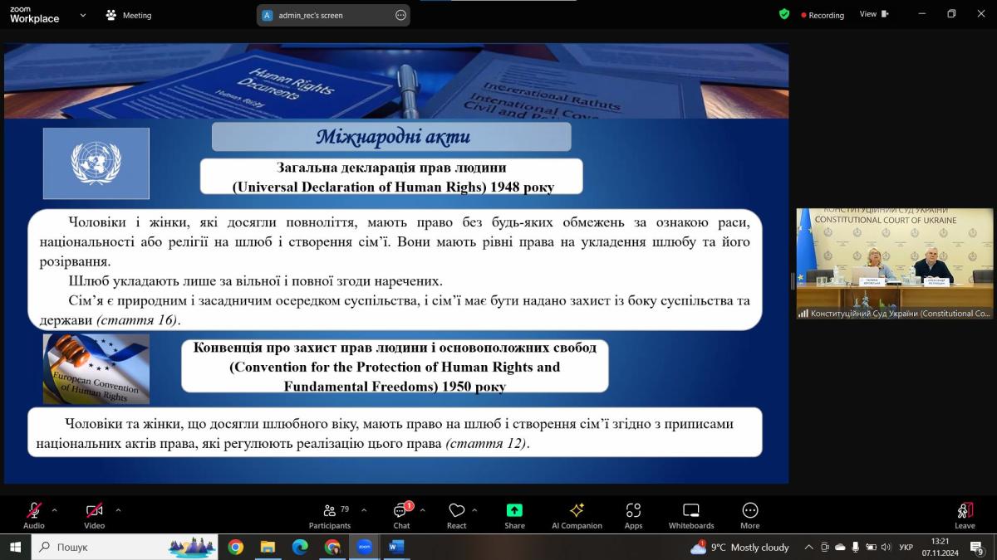
Task: Open Zoom Apps
Action: (633, 514)
